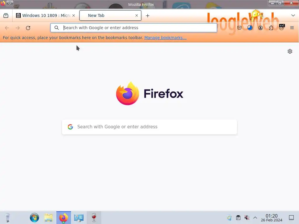This screenshot has width=299, height=224.
Task: Click the show desktop button
Action: (291, 218)
